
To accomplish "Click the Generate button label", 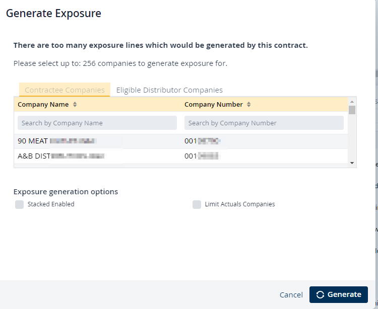I will tap(344, 295).
